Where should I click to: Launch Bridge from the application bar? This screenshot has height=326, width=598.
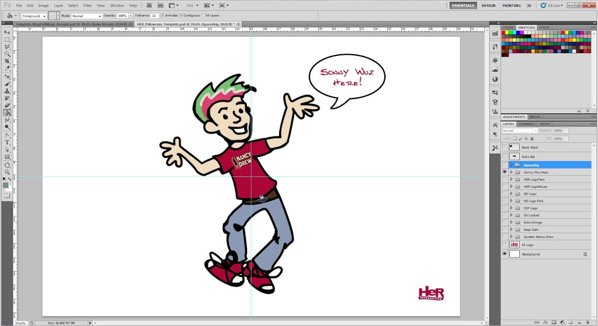tap(149, 5)
